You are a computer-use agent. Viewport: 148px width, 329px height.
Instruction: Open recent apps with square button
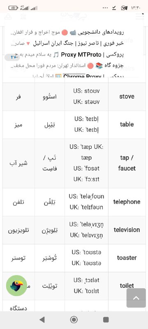106,320
